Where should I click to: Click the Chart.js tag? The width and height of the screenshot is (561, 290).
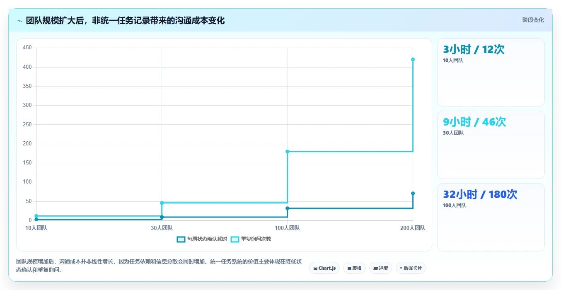(x=324, y=268)
